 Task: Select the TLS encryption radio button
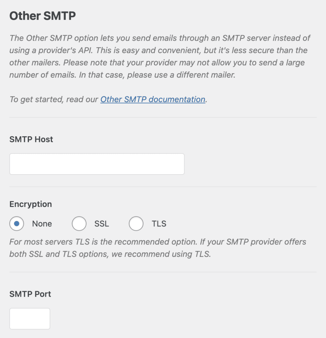pyautogui.click(x=136, y=223)
